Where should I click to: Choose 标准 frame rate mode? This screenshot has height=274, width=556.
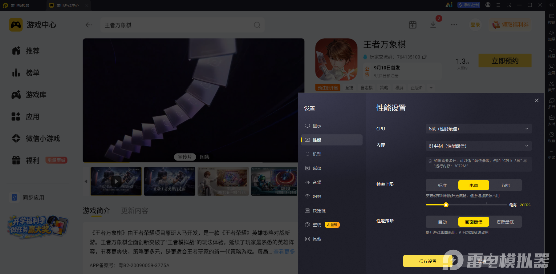pos(442,185)
